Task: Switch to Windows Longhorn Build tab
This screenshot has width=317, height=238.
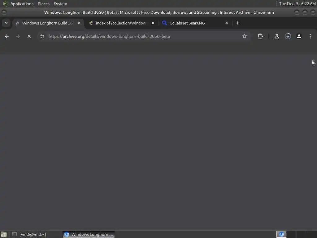Action: click(x=47, y=23)
